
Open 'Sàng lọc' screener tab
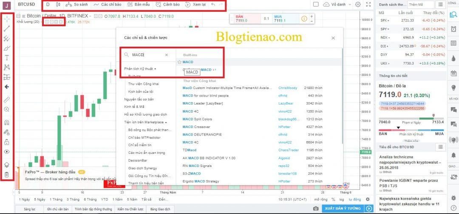[x=30, y=209]
